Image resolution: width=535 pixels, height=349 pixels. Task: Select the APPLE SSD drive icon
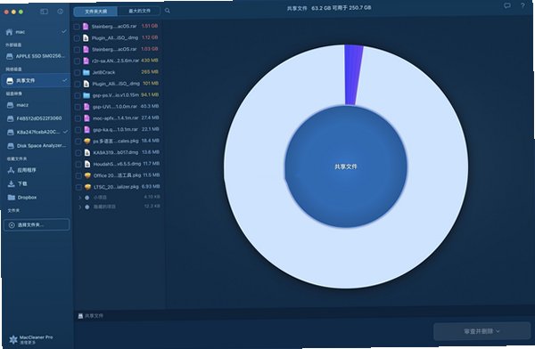pyautogui.click(x=10, y=56)
